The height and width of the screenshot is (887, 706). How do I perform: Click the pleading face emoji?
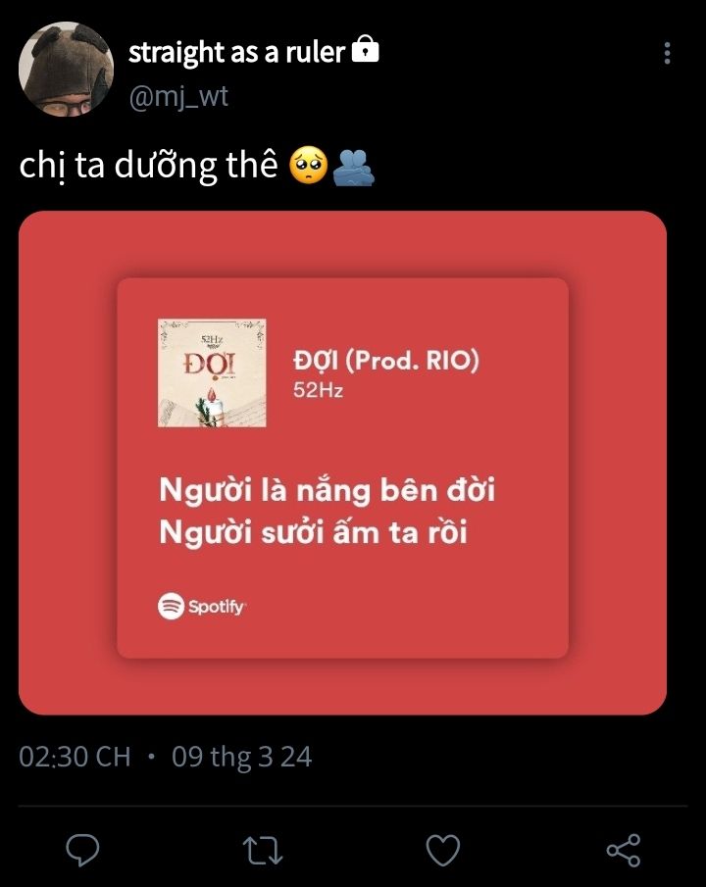pos(309,166)
